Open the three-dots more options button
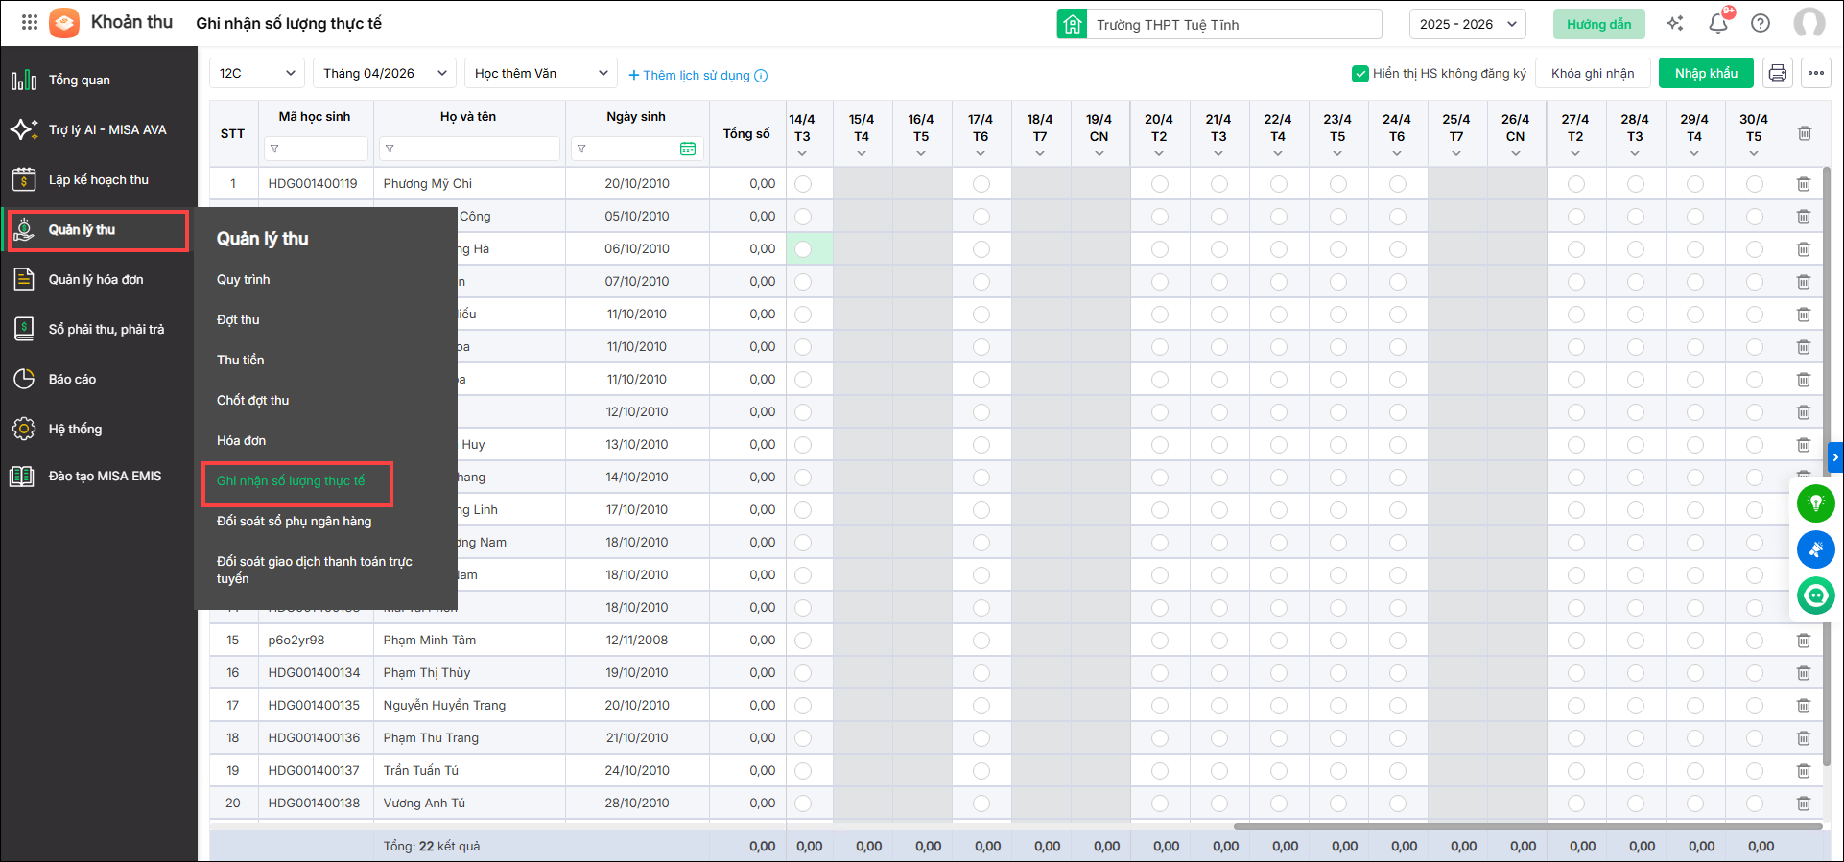 pos(1815,73)
